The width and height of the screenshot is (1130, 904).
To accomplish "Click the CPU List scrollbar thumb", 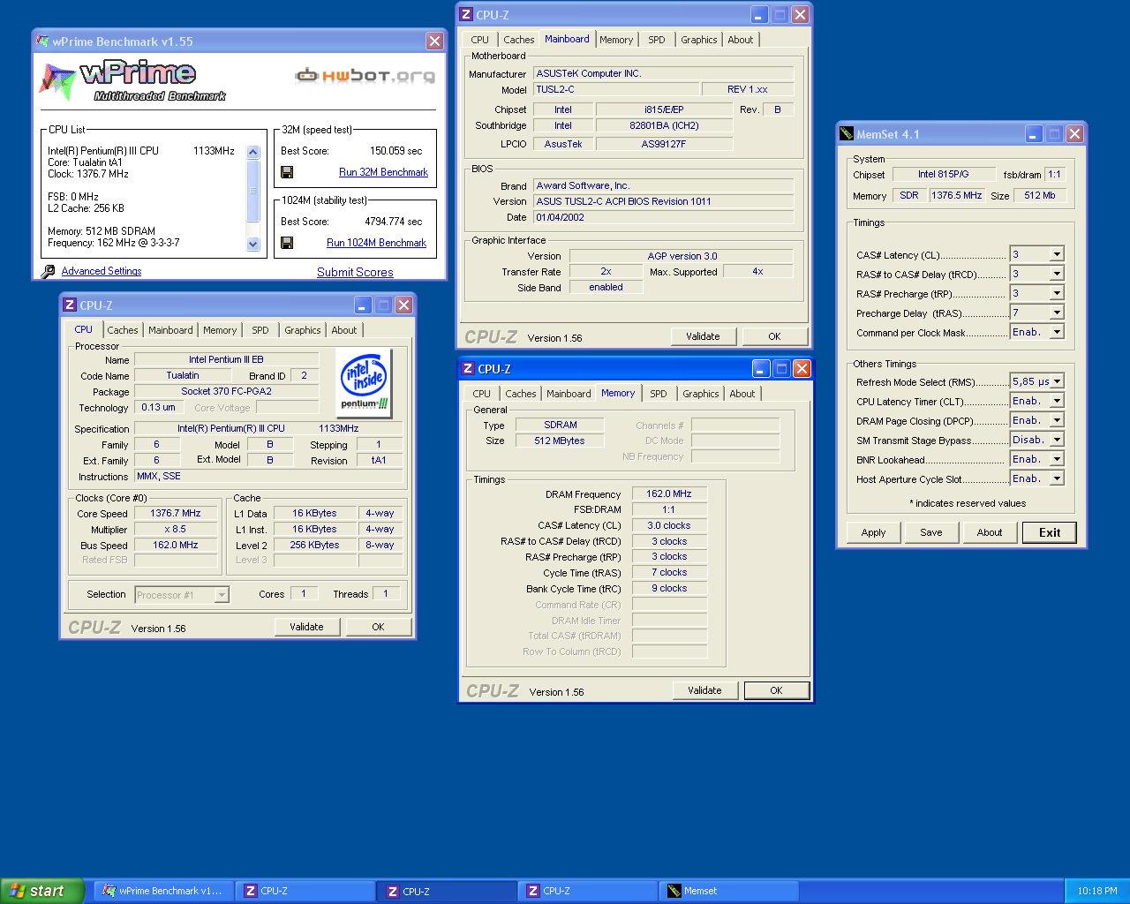I will tap(253, 191).
